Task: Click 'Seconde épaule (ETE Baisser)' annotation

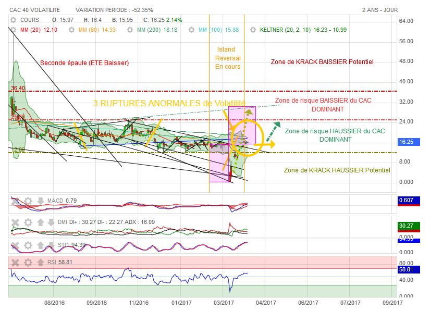Action: coord(84,63)
